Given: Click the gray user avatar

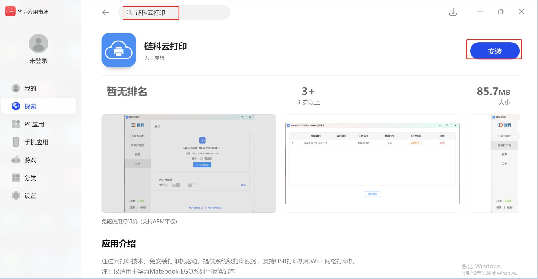Looking at the screenshot, I should point(38,43).
